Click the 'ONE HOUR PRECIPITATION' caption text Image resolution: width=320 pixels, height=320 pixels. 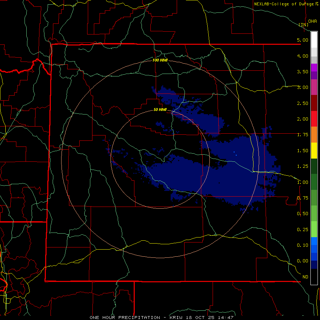tap(125, 318)
